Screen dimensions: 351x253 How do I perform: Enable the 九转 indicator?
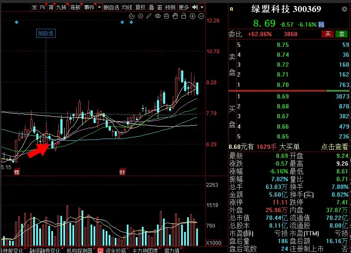pyautogui.click(x=62, y=7)
